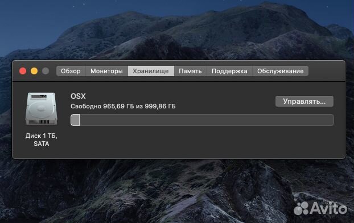354x223 pixels.
Task: Click the used segment of the storage bar
Action: pyautogui.click(x=75, y=120)
